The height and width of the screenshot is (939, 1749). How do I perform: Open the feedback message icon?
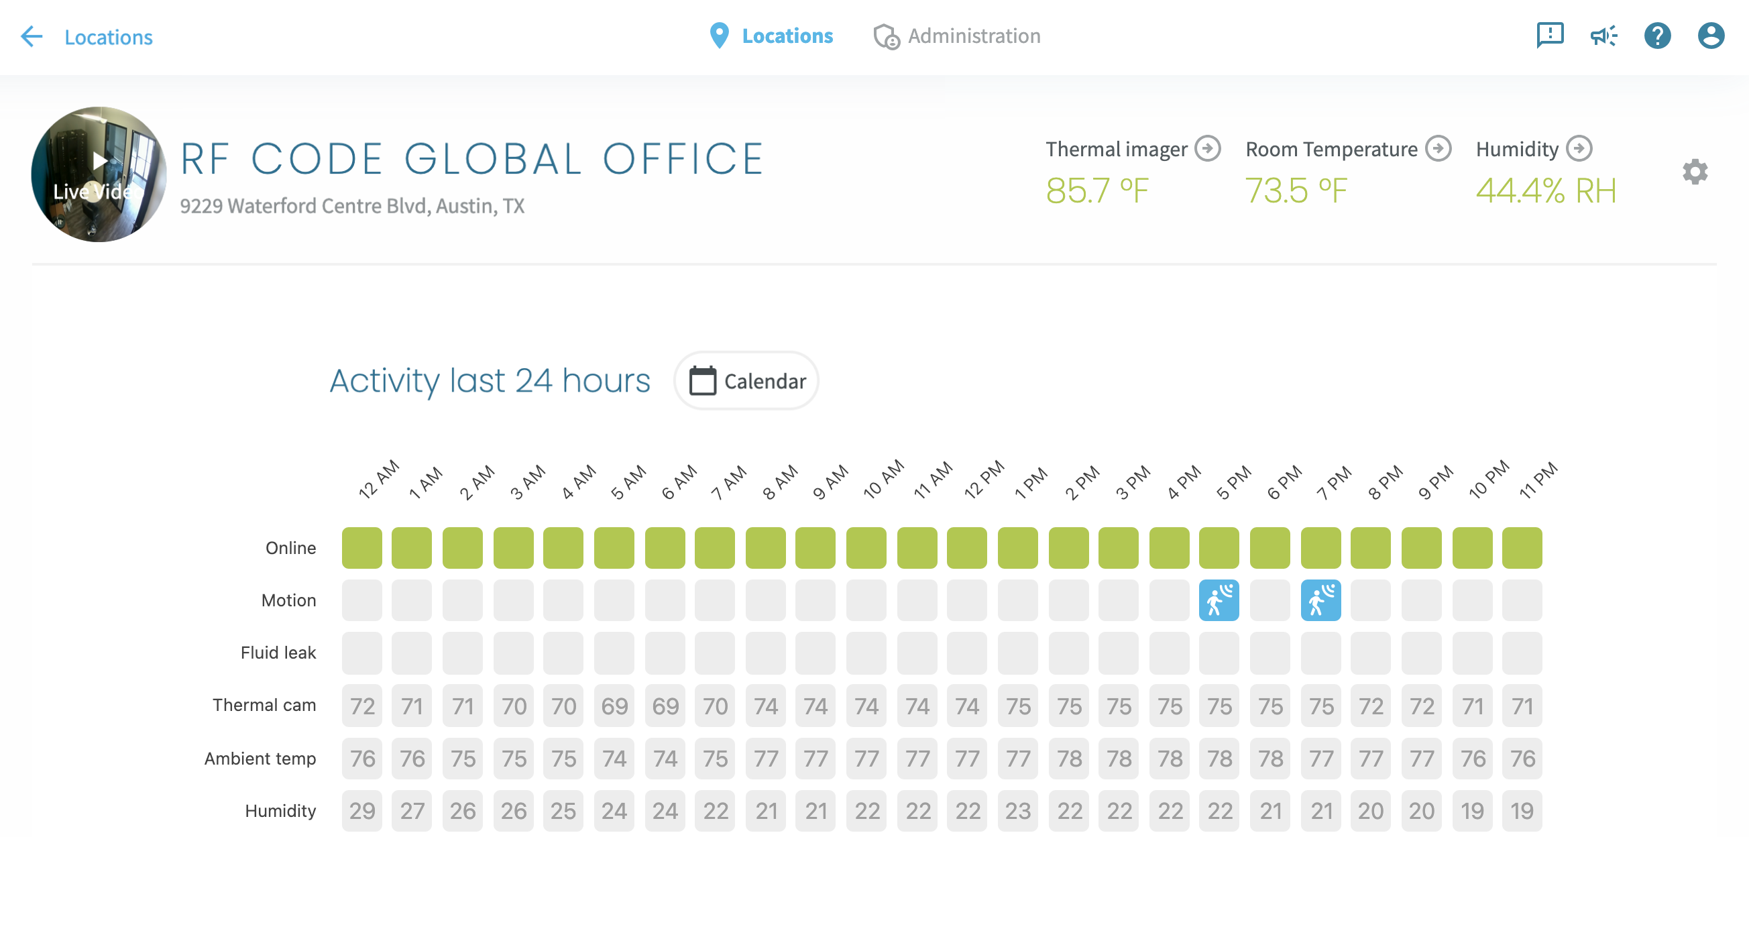(1549, 36)
